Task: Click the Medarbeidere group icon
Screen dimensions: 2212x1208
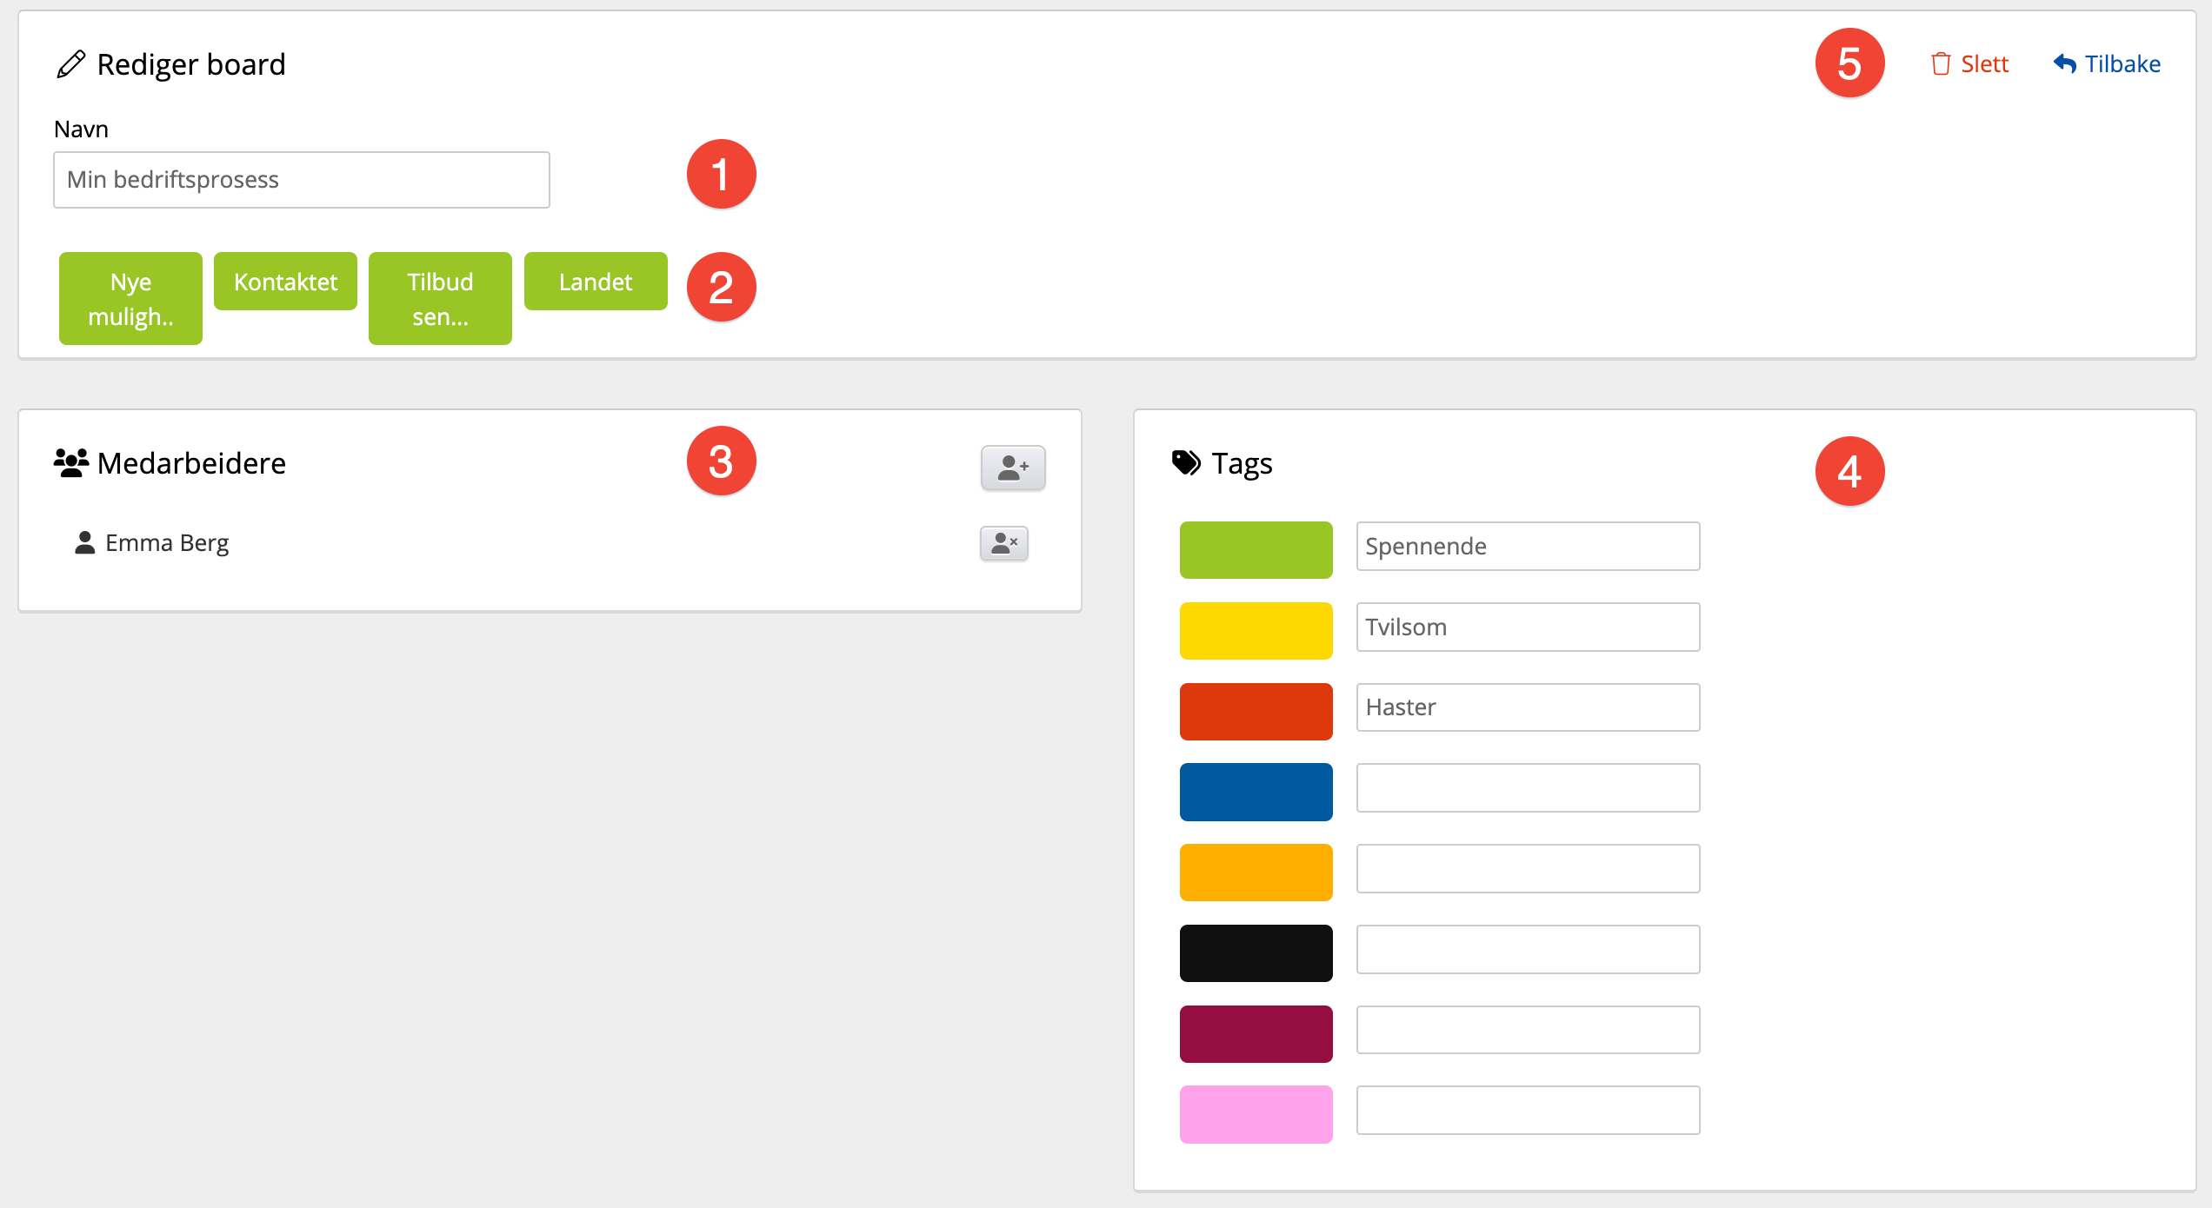Action: (x=70, y=463)
